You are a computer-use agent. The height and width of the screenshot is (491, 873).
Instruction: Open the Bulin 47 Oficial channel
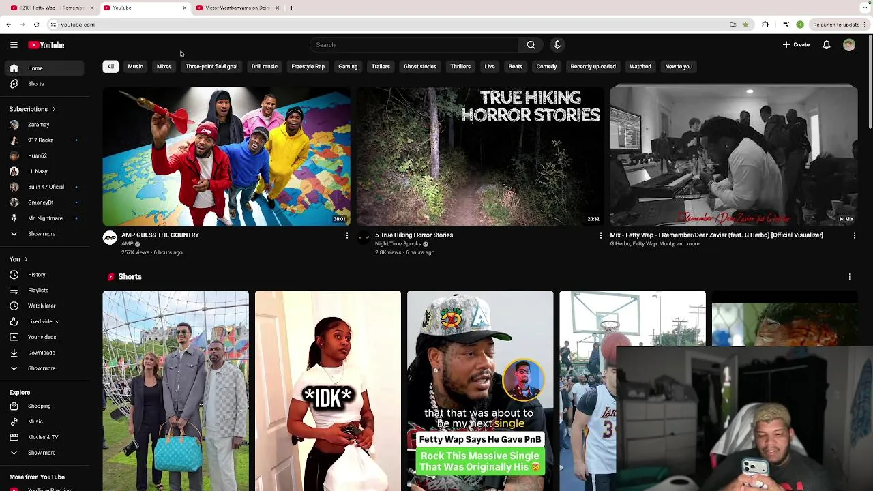[x=45, y=187]
